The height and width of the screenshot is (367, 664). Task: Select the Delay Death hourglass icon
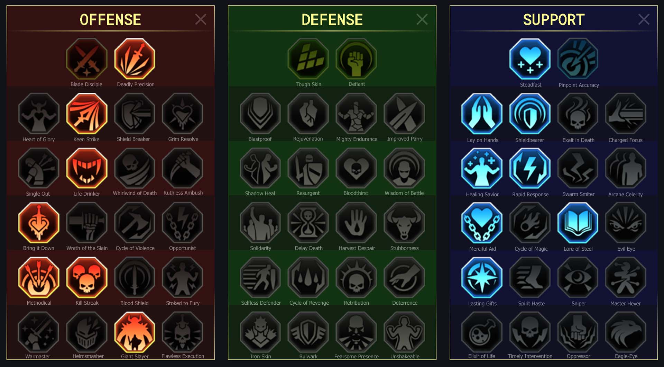(308, 223)
